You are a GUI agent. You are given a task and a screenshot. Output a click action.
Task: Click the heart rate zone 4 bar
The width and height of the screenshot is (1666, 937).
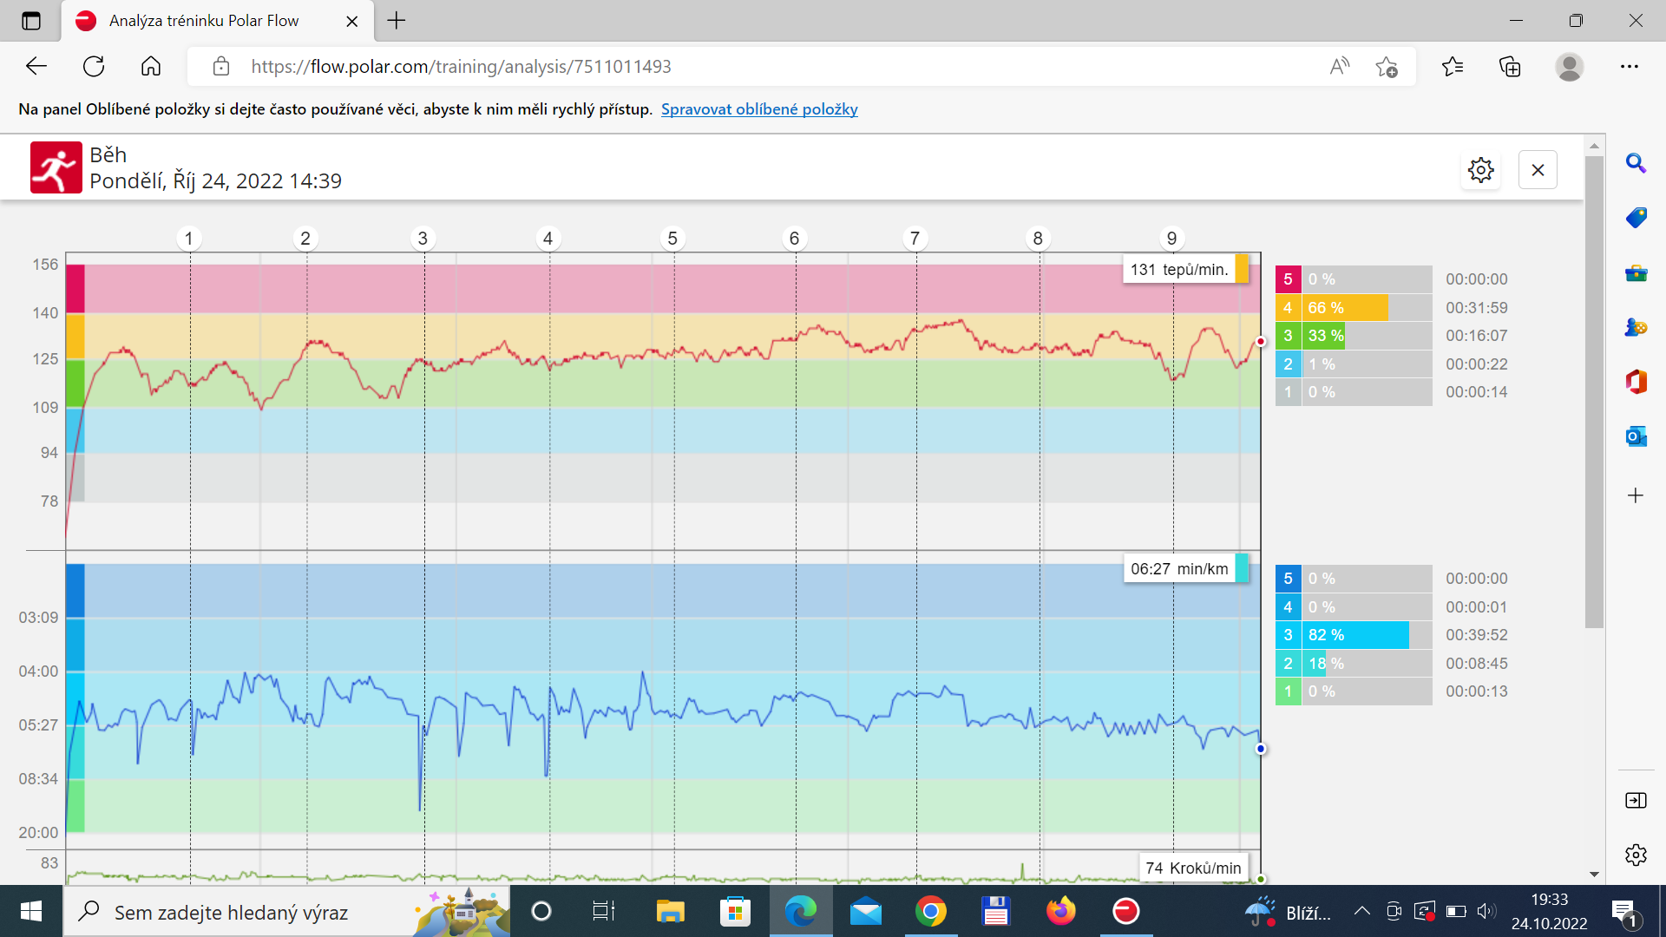tap(1354, 308)
